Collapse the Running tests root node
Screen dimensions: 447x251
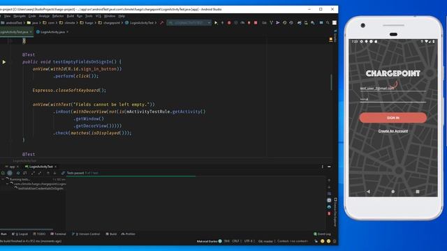pyautogui.click(x=3, y=179)
